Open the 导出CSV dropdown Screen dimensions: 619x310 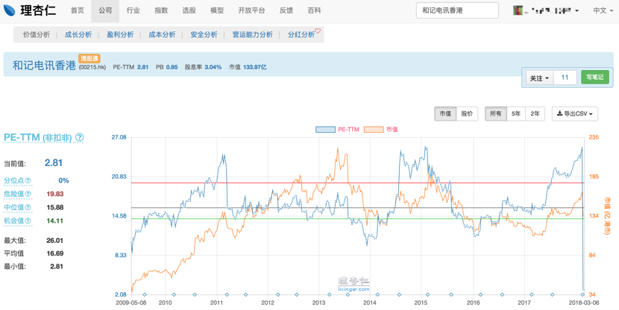[575, 113]
